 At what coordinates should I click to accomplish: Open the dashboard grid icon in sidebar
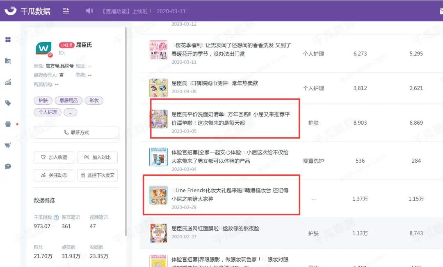(8, 40)
